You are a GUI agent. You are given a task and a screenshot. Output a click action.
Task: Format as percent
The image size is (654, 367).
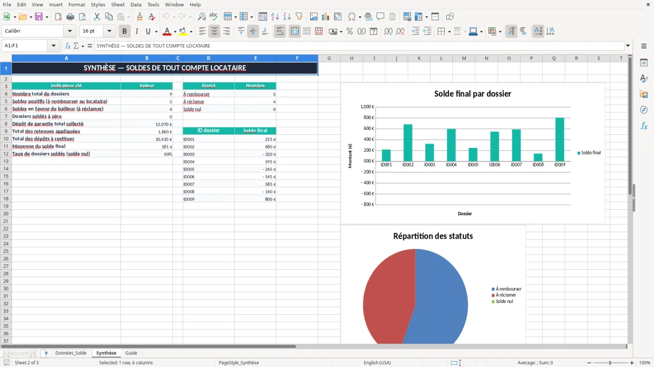[350, 32]
